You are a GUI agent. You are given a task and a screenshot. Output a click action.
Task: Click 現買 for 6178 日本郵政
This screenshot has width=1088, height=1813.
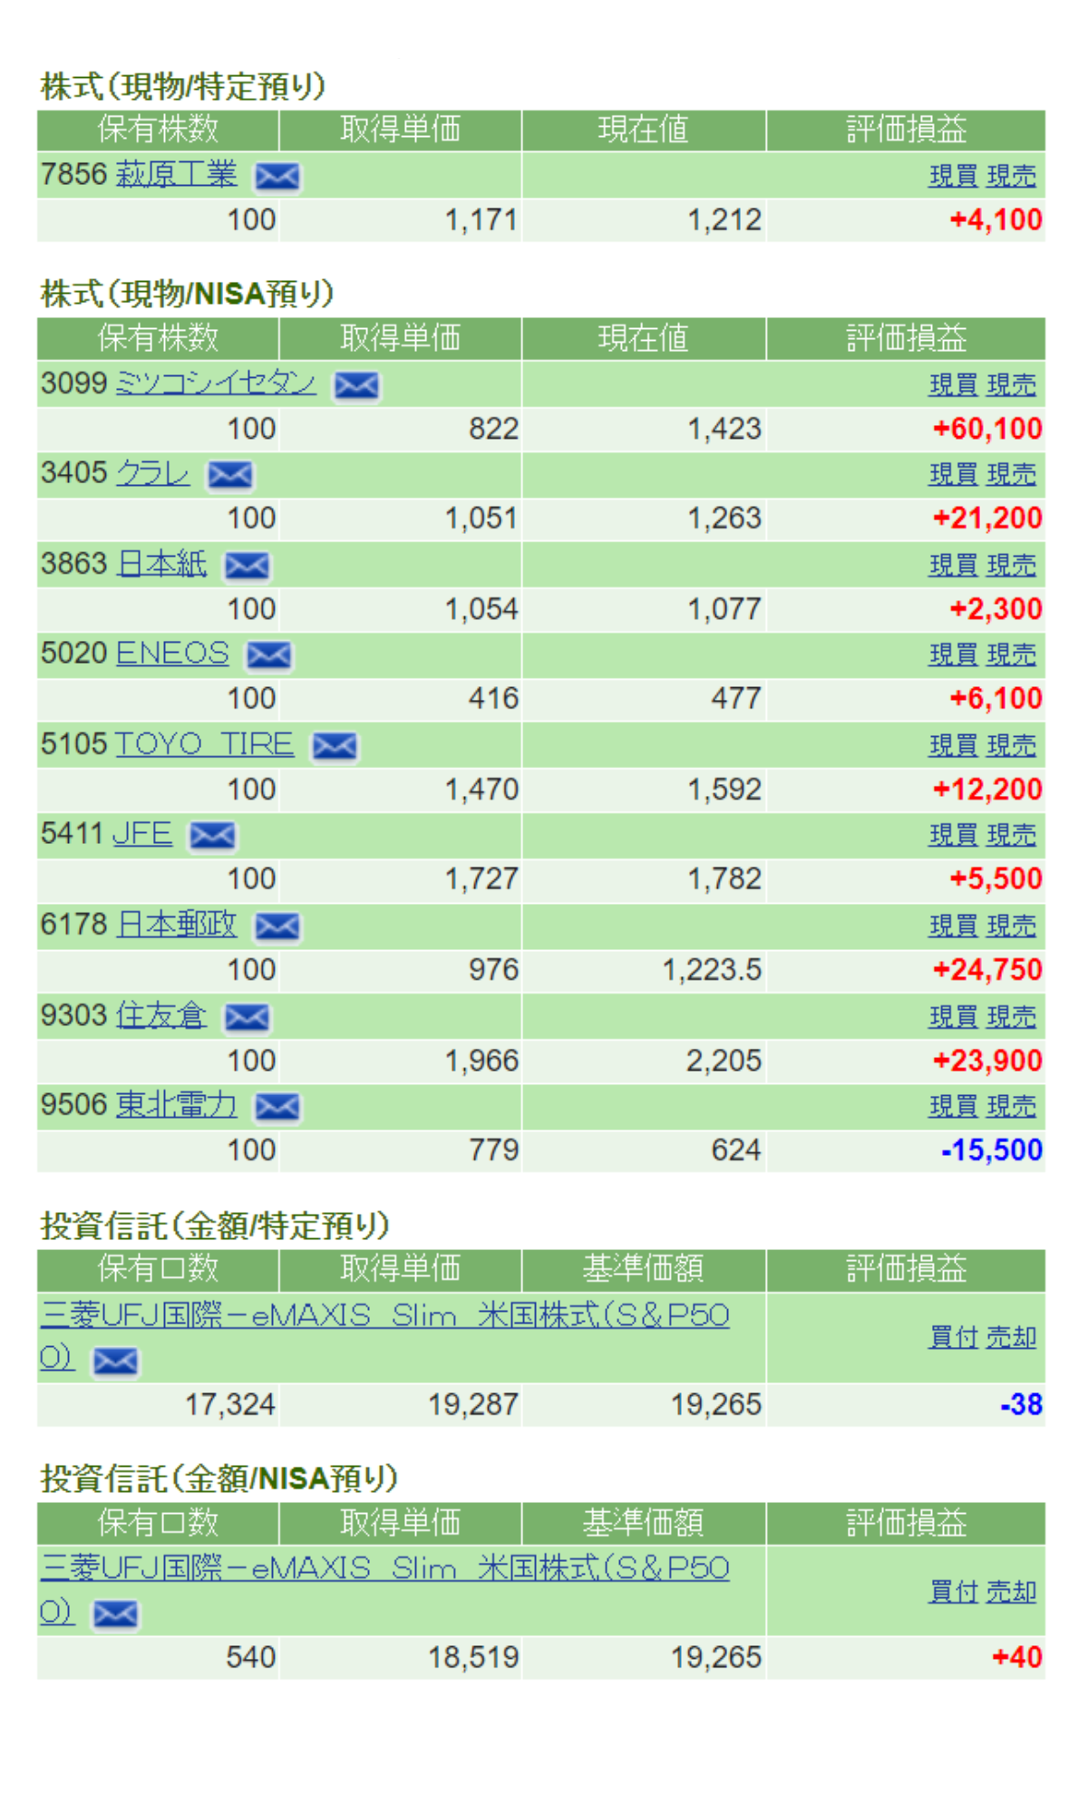pyautogui.click(x=952, y=926)
